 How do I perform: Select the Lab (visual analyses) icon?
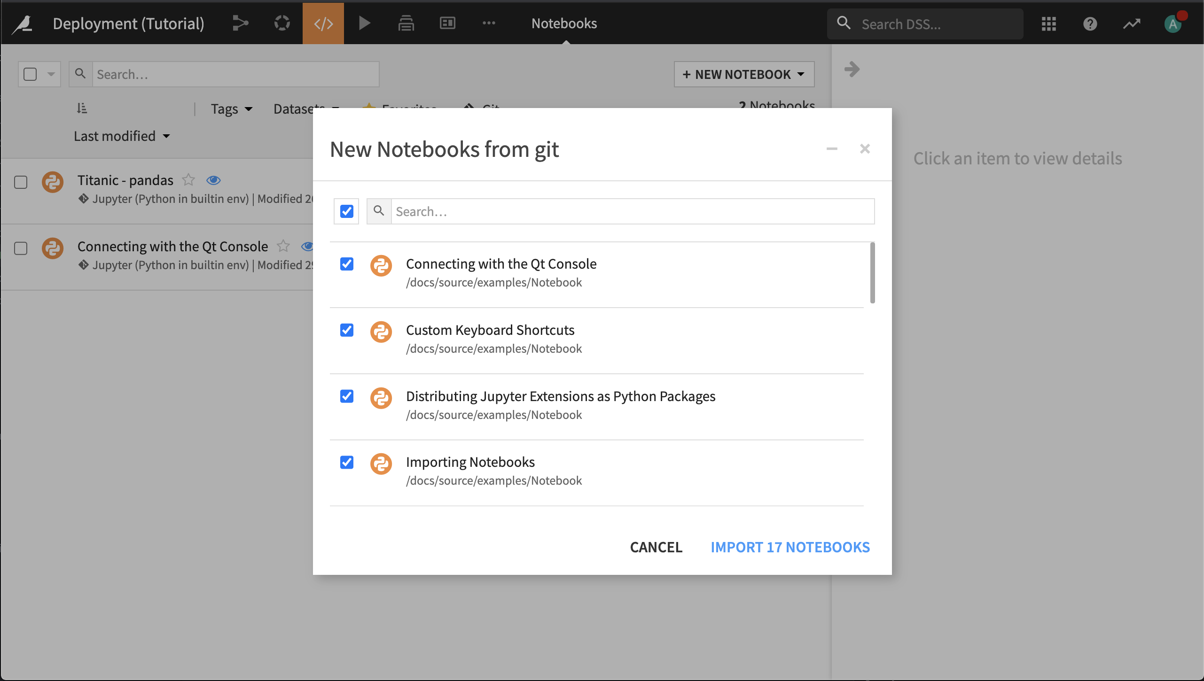coord(282,23)
